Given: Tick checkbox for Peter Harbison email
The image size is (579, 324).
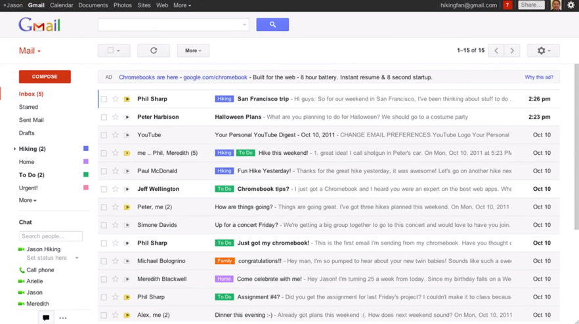Looking at the screenshot, I should coord(104,117).
